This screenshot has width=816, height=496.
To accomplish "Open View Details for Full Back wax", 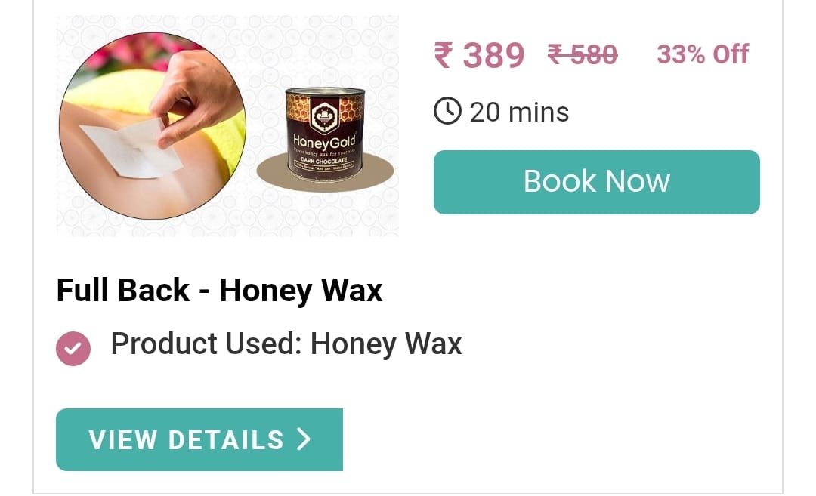I will 199,439.
